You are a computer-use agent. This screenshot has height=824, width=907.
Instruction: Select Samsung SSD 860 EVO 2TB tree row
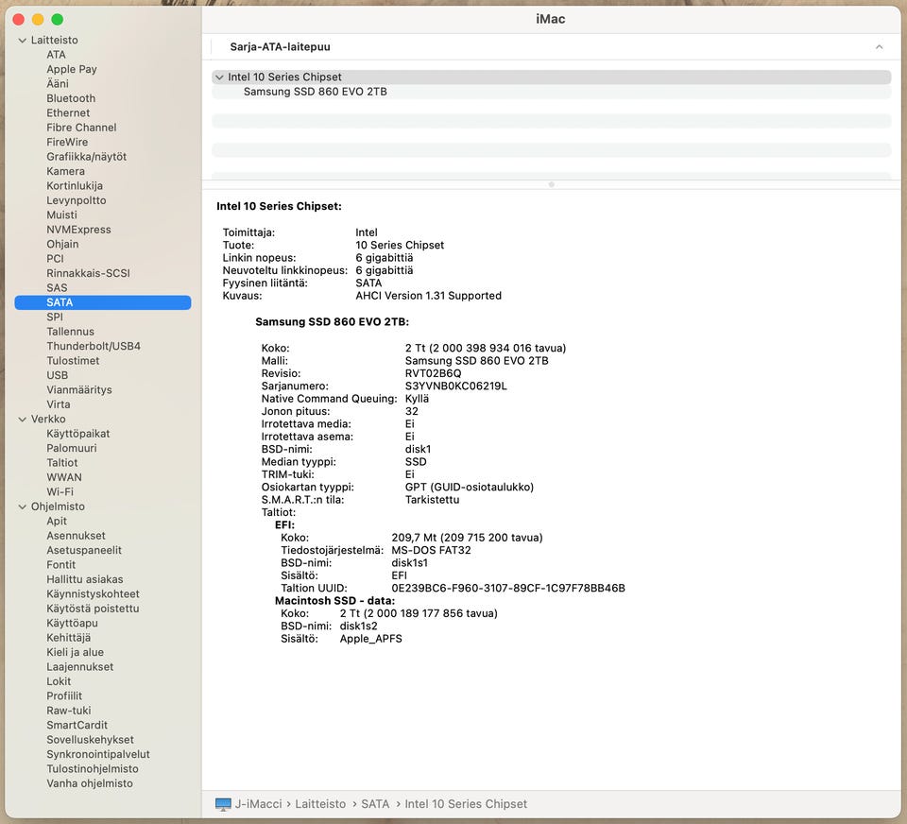tap(551, 92)
